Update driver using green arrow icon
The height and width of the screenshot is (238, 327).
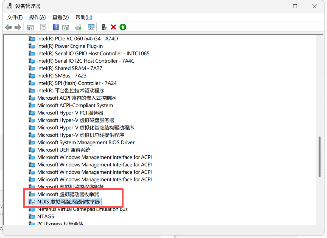point(123,27)
